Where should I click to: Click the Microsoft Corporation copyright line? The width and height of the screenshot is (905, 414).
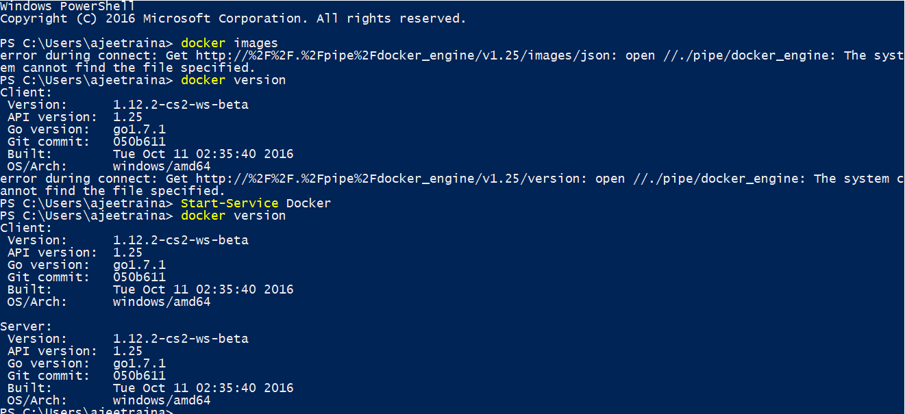point(233,18)
